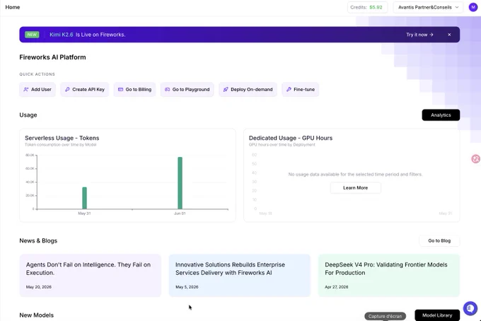Click the Apr 27, 2026 article date
The height and width of the screenshot is (321, 481).
click(x=337, y=287)
